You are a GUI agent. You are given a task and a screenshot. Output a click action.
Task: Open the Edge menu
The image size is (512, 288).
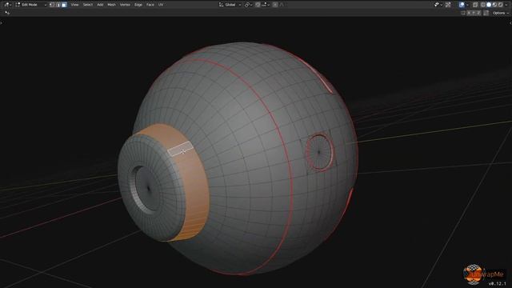tap(138, 5)
